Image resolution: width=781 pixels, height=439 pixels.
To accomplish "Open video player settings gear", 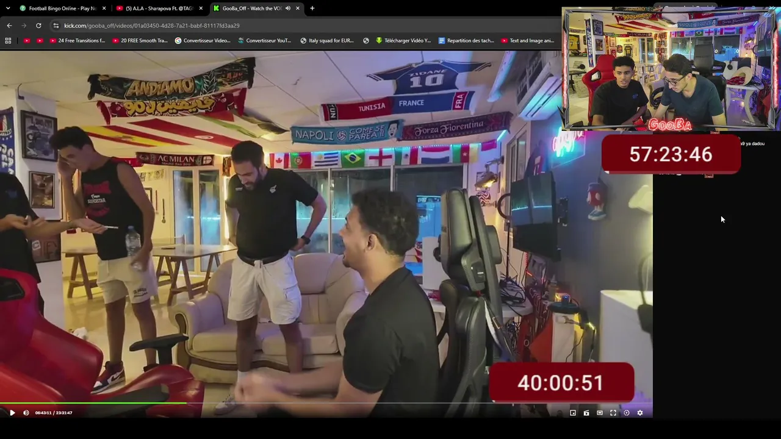I will 640,413.
